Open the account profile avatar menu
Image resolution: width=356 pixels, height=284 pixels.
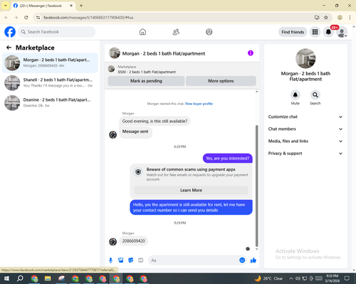(342, 32)
